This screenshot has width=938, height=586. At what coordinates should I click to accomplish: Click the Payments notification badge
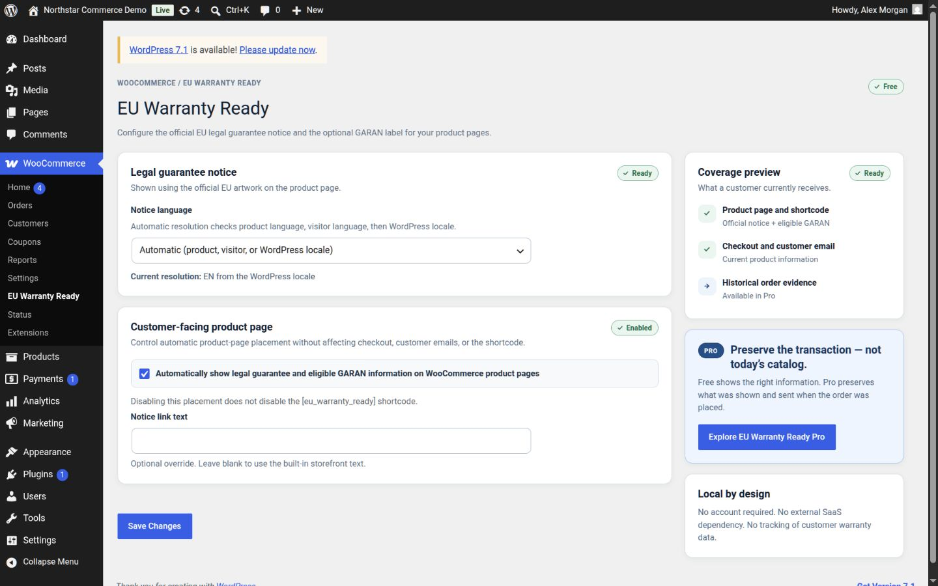tap(72, 380)
